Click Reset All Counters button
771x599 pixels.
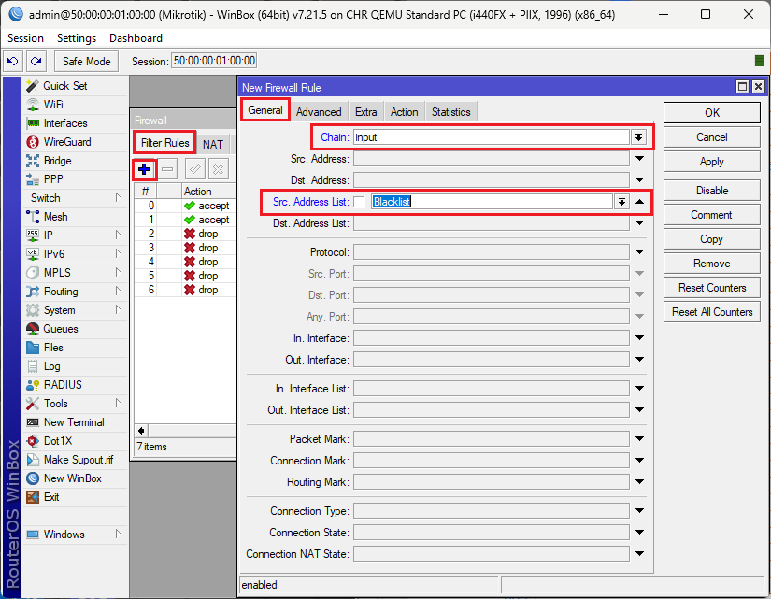712,312
